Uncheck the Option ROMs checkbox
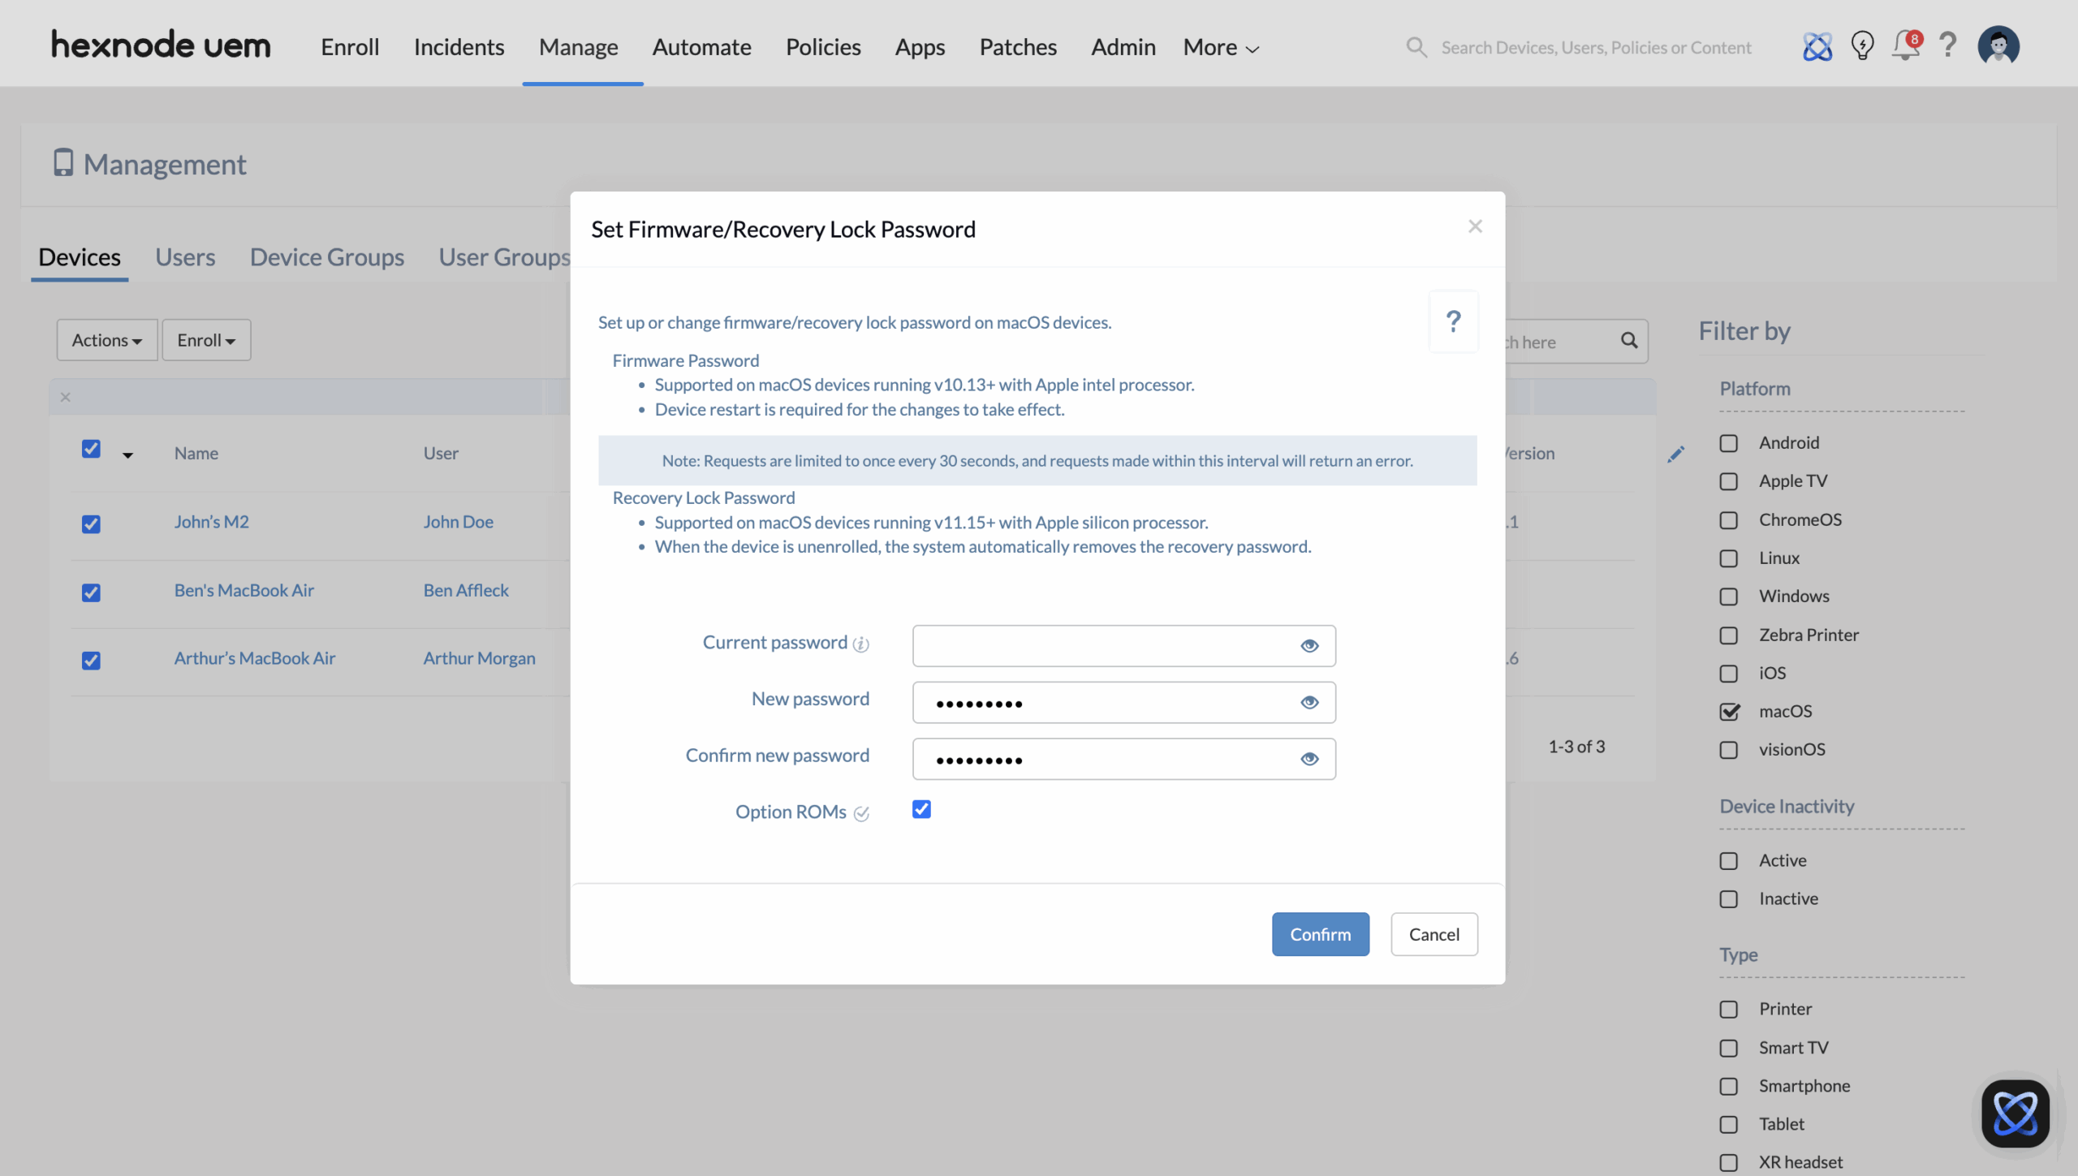The image size is (2078, 1176). click(x=921, y=809)
